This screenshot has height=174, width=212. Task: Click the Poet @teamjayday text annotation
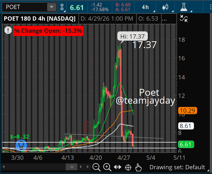pyautogui.click(x=145, y=97)
